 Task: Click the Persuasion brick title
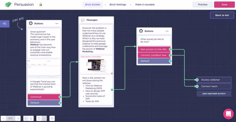pos(24,5)
